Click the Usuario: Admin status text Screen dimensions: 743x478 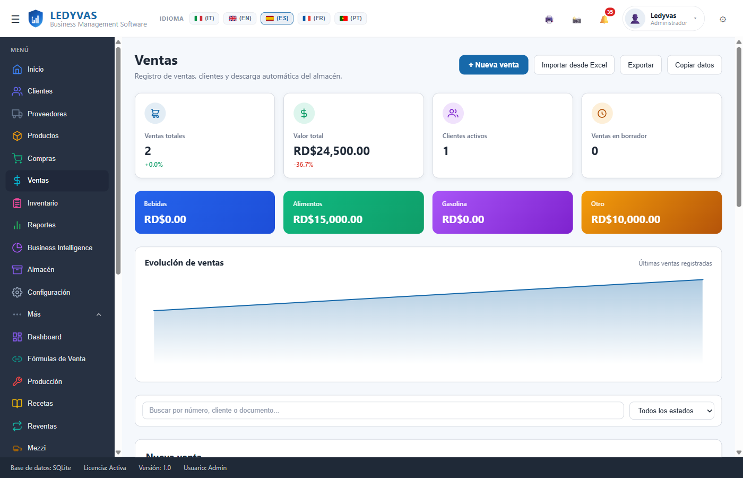pos(205,468)
